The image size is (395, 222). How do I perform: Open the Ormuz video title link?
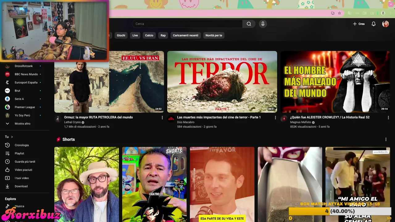click(98, 117)
